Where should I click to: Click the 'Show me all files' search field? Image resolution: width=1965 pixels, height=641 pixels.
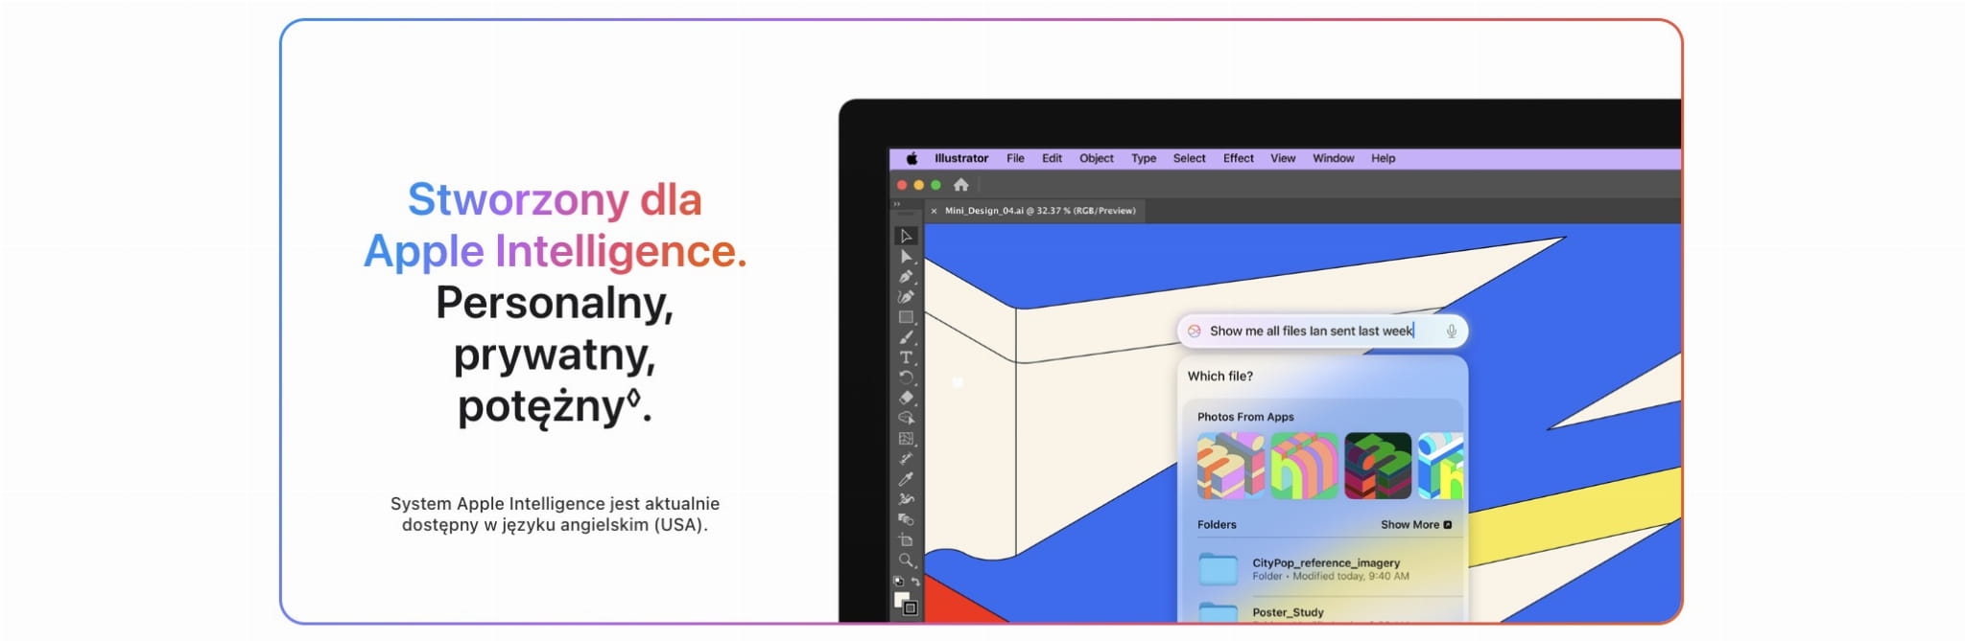pyautogui.click(x=1322, y=332)
